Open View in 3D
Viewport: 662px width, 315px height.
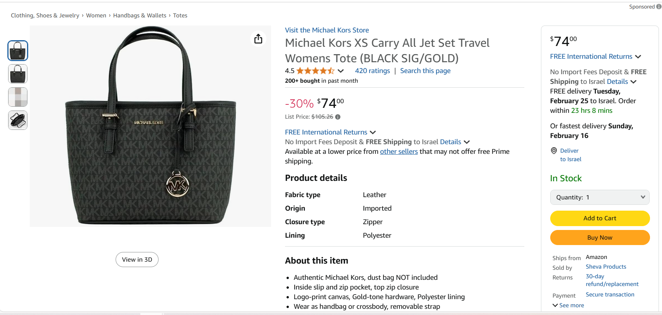(137, 260)
